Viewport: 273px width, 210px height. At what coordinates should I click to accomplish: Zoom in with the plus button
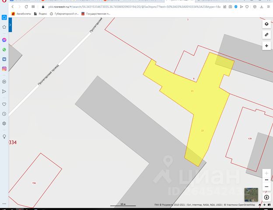click(266, 173)
